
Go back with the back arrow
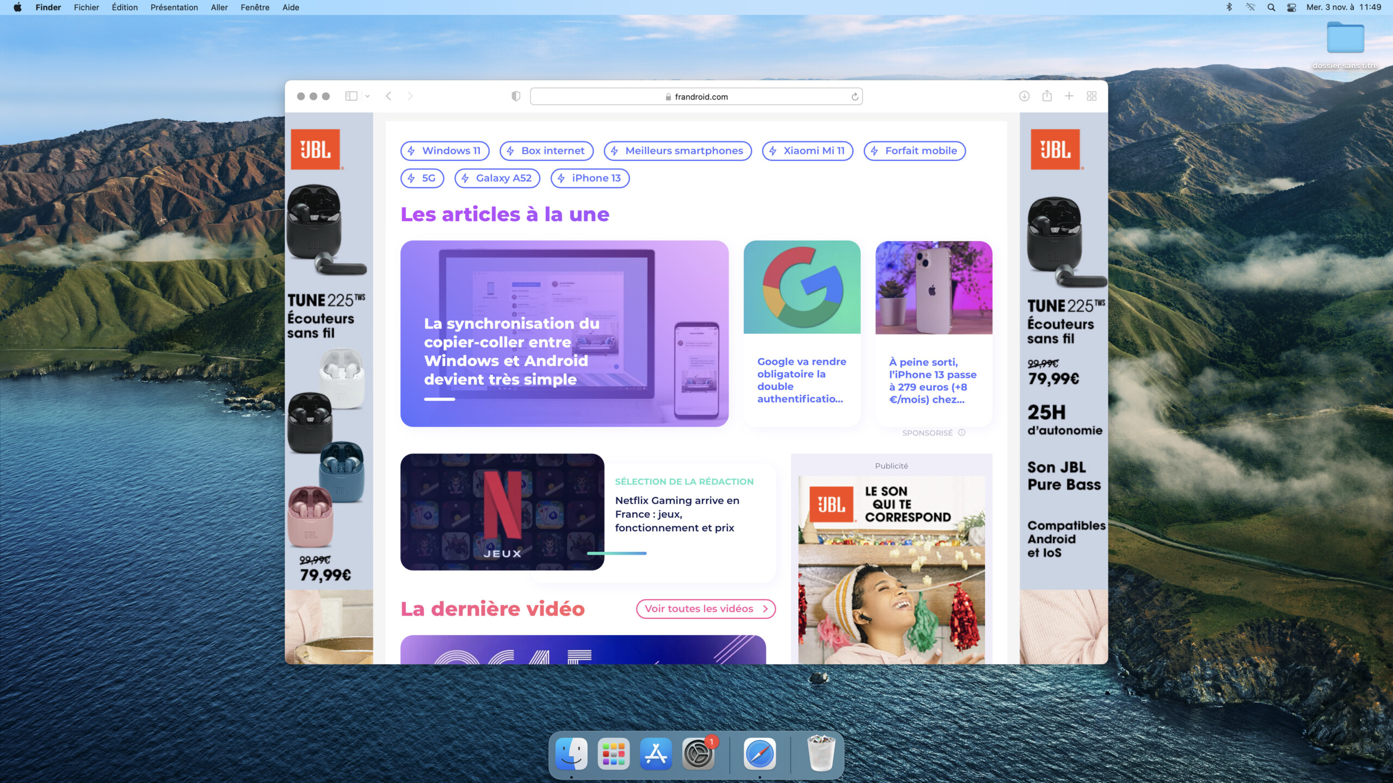coord(389,96)
